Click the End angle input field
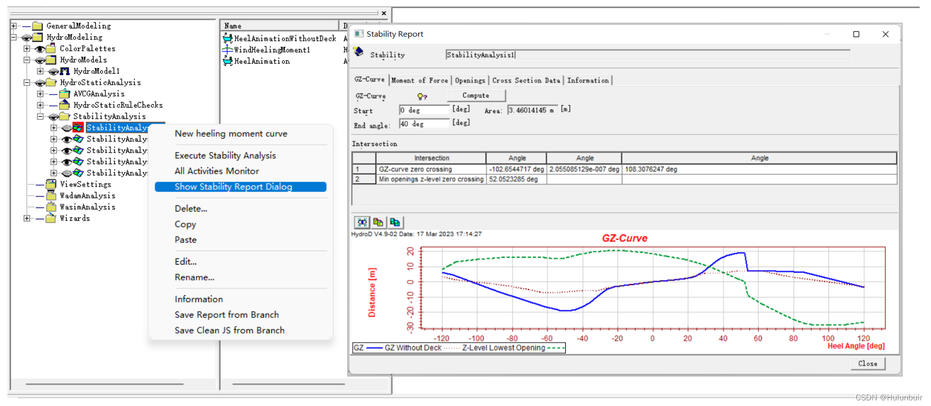This screenshot has width=931, height=406. point(424,124)
